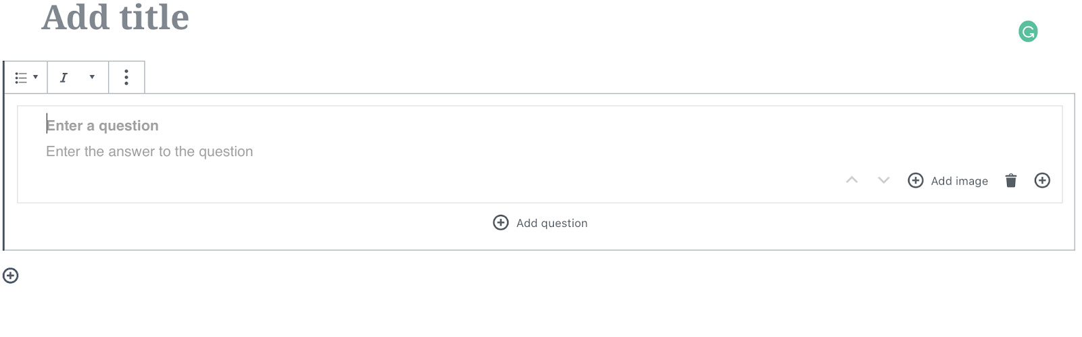Open the three-dot more options menu

126,77
